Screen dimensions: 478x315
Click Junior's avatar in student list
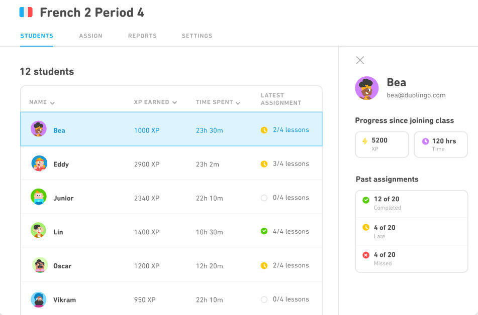(39, 197)
